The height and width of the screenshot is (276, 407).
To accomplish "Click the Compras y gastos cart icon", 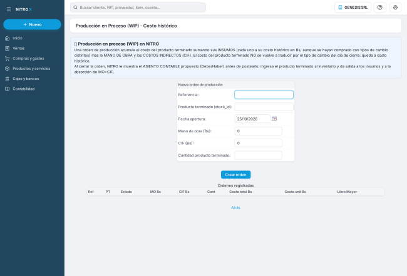I will tap(8, 59).
